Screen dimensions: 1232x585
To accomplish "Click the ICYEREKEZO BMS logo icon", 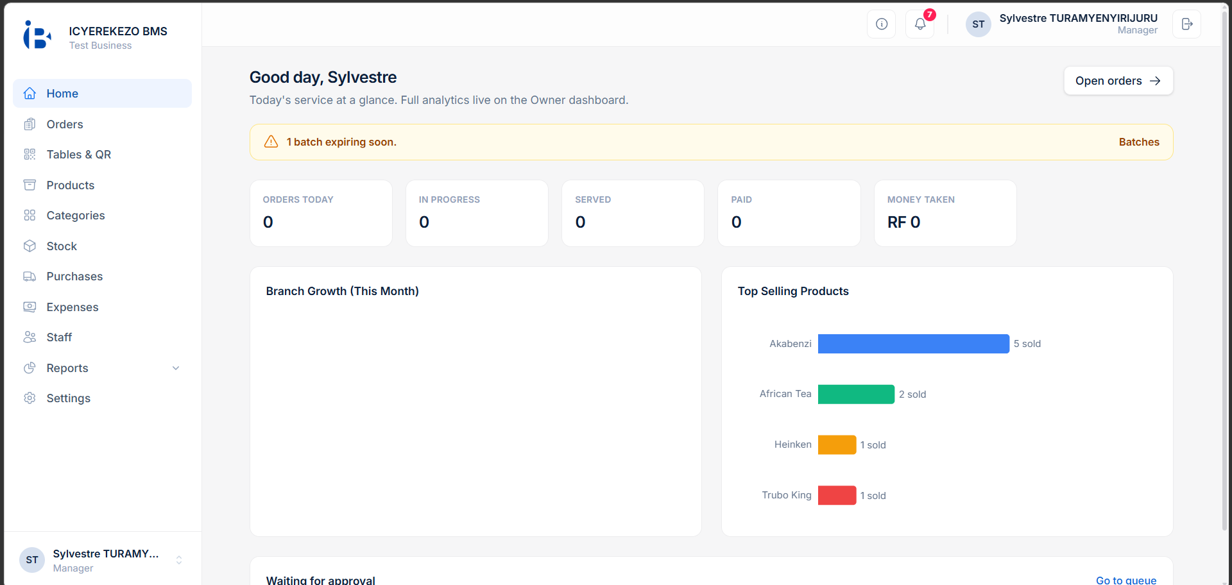I will pos(37,35).
